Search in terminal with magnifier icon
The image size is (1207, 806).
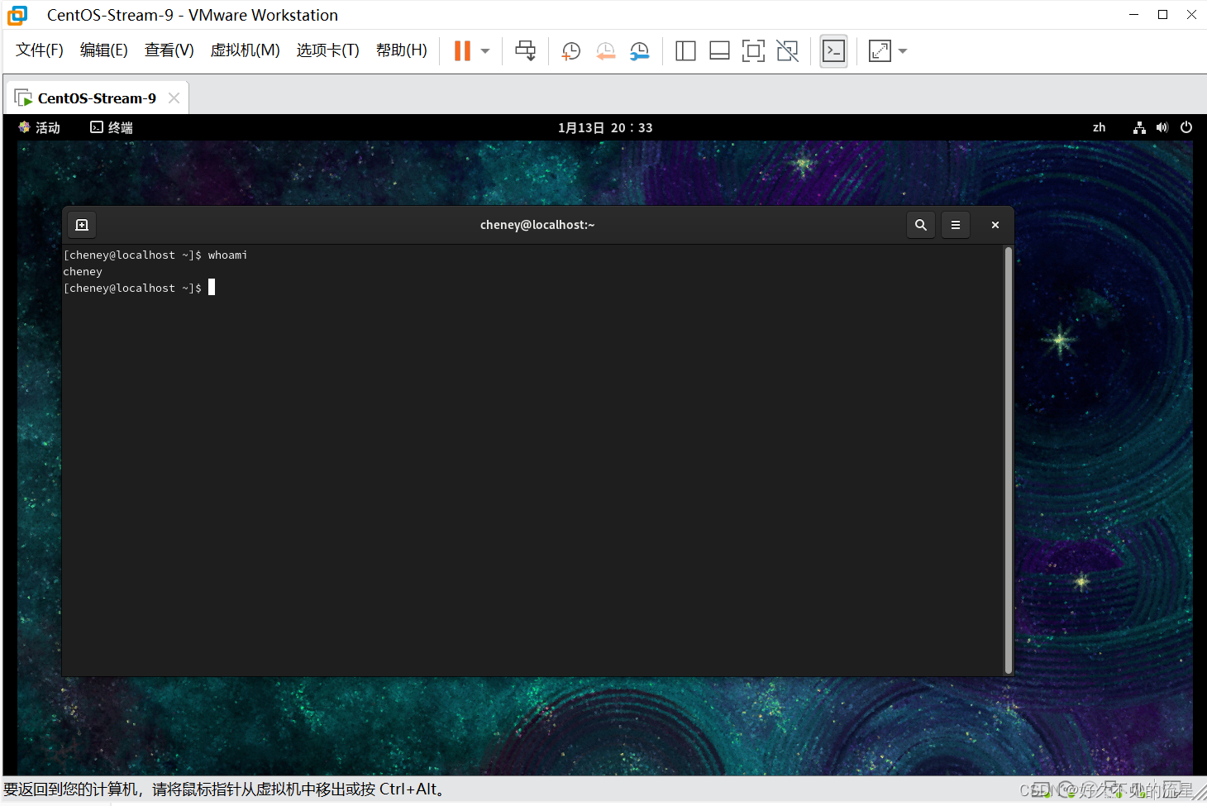click(921, 225)
